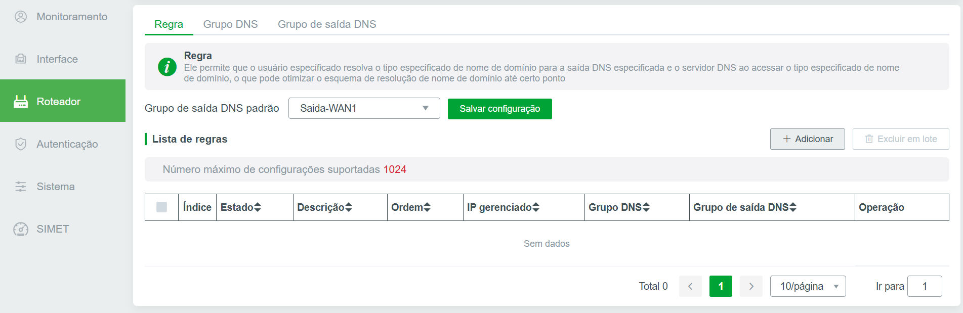Go to next page arrow
This screenshot has height=313, width=963.
(751, 286)
